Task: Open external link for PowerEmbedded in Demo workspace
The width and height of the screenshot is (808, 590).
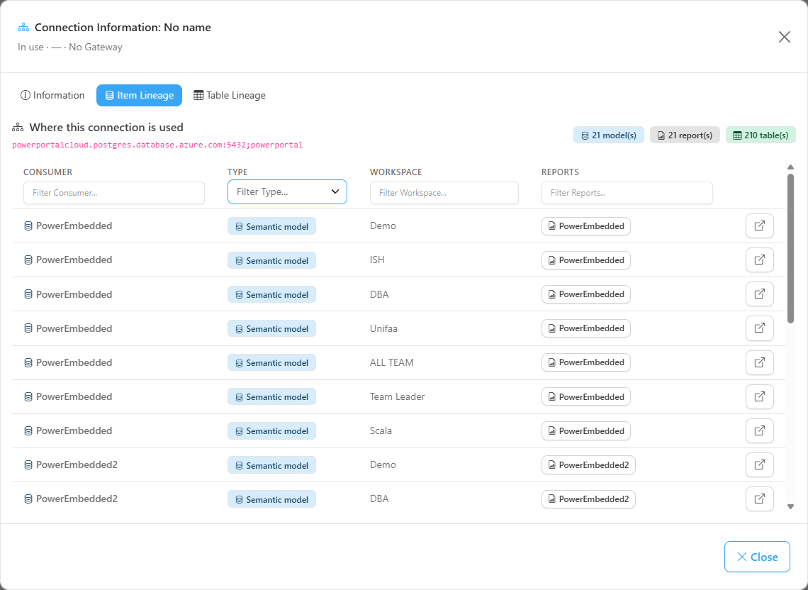Action: (x=760, y=226)
